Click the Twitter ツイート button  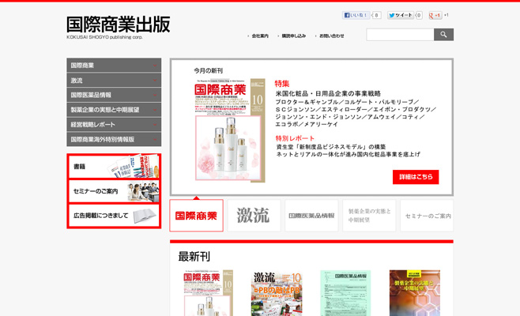pos(401,15)
